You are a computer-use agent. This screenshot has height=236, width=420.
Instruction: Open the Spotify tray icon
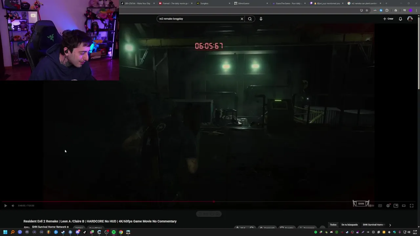(x=316, y=232)
